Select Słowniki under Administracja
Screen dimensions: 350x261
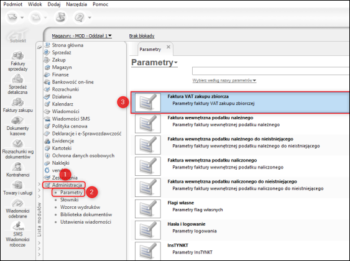click(69, 199)
